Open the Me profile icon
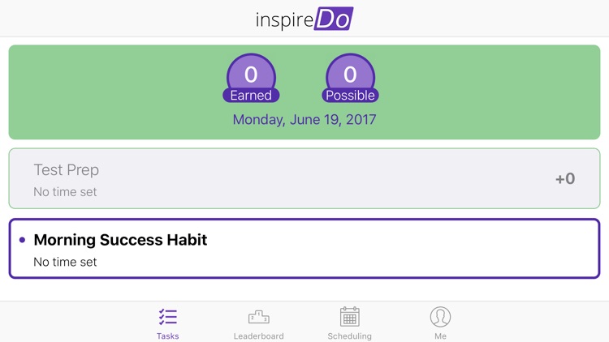 click(x=440, y=316)
